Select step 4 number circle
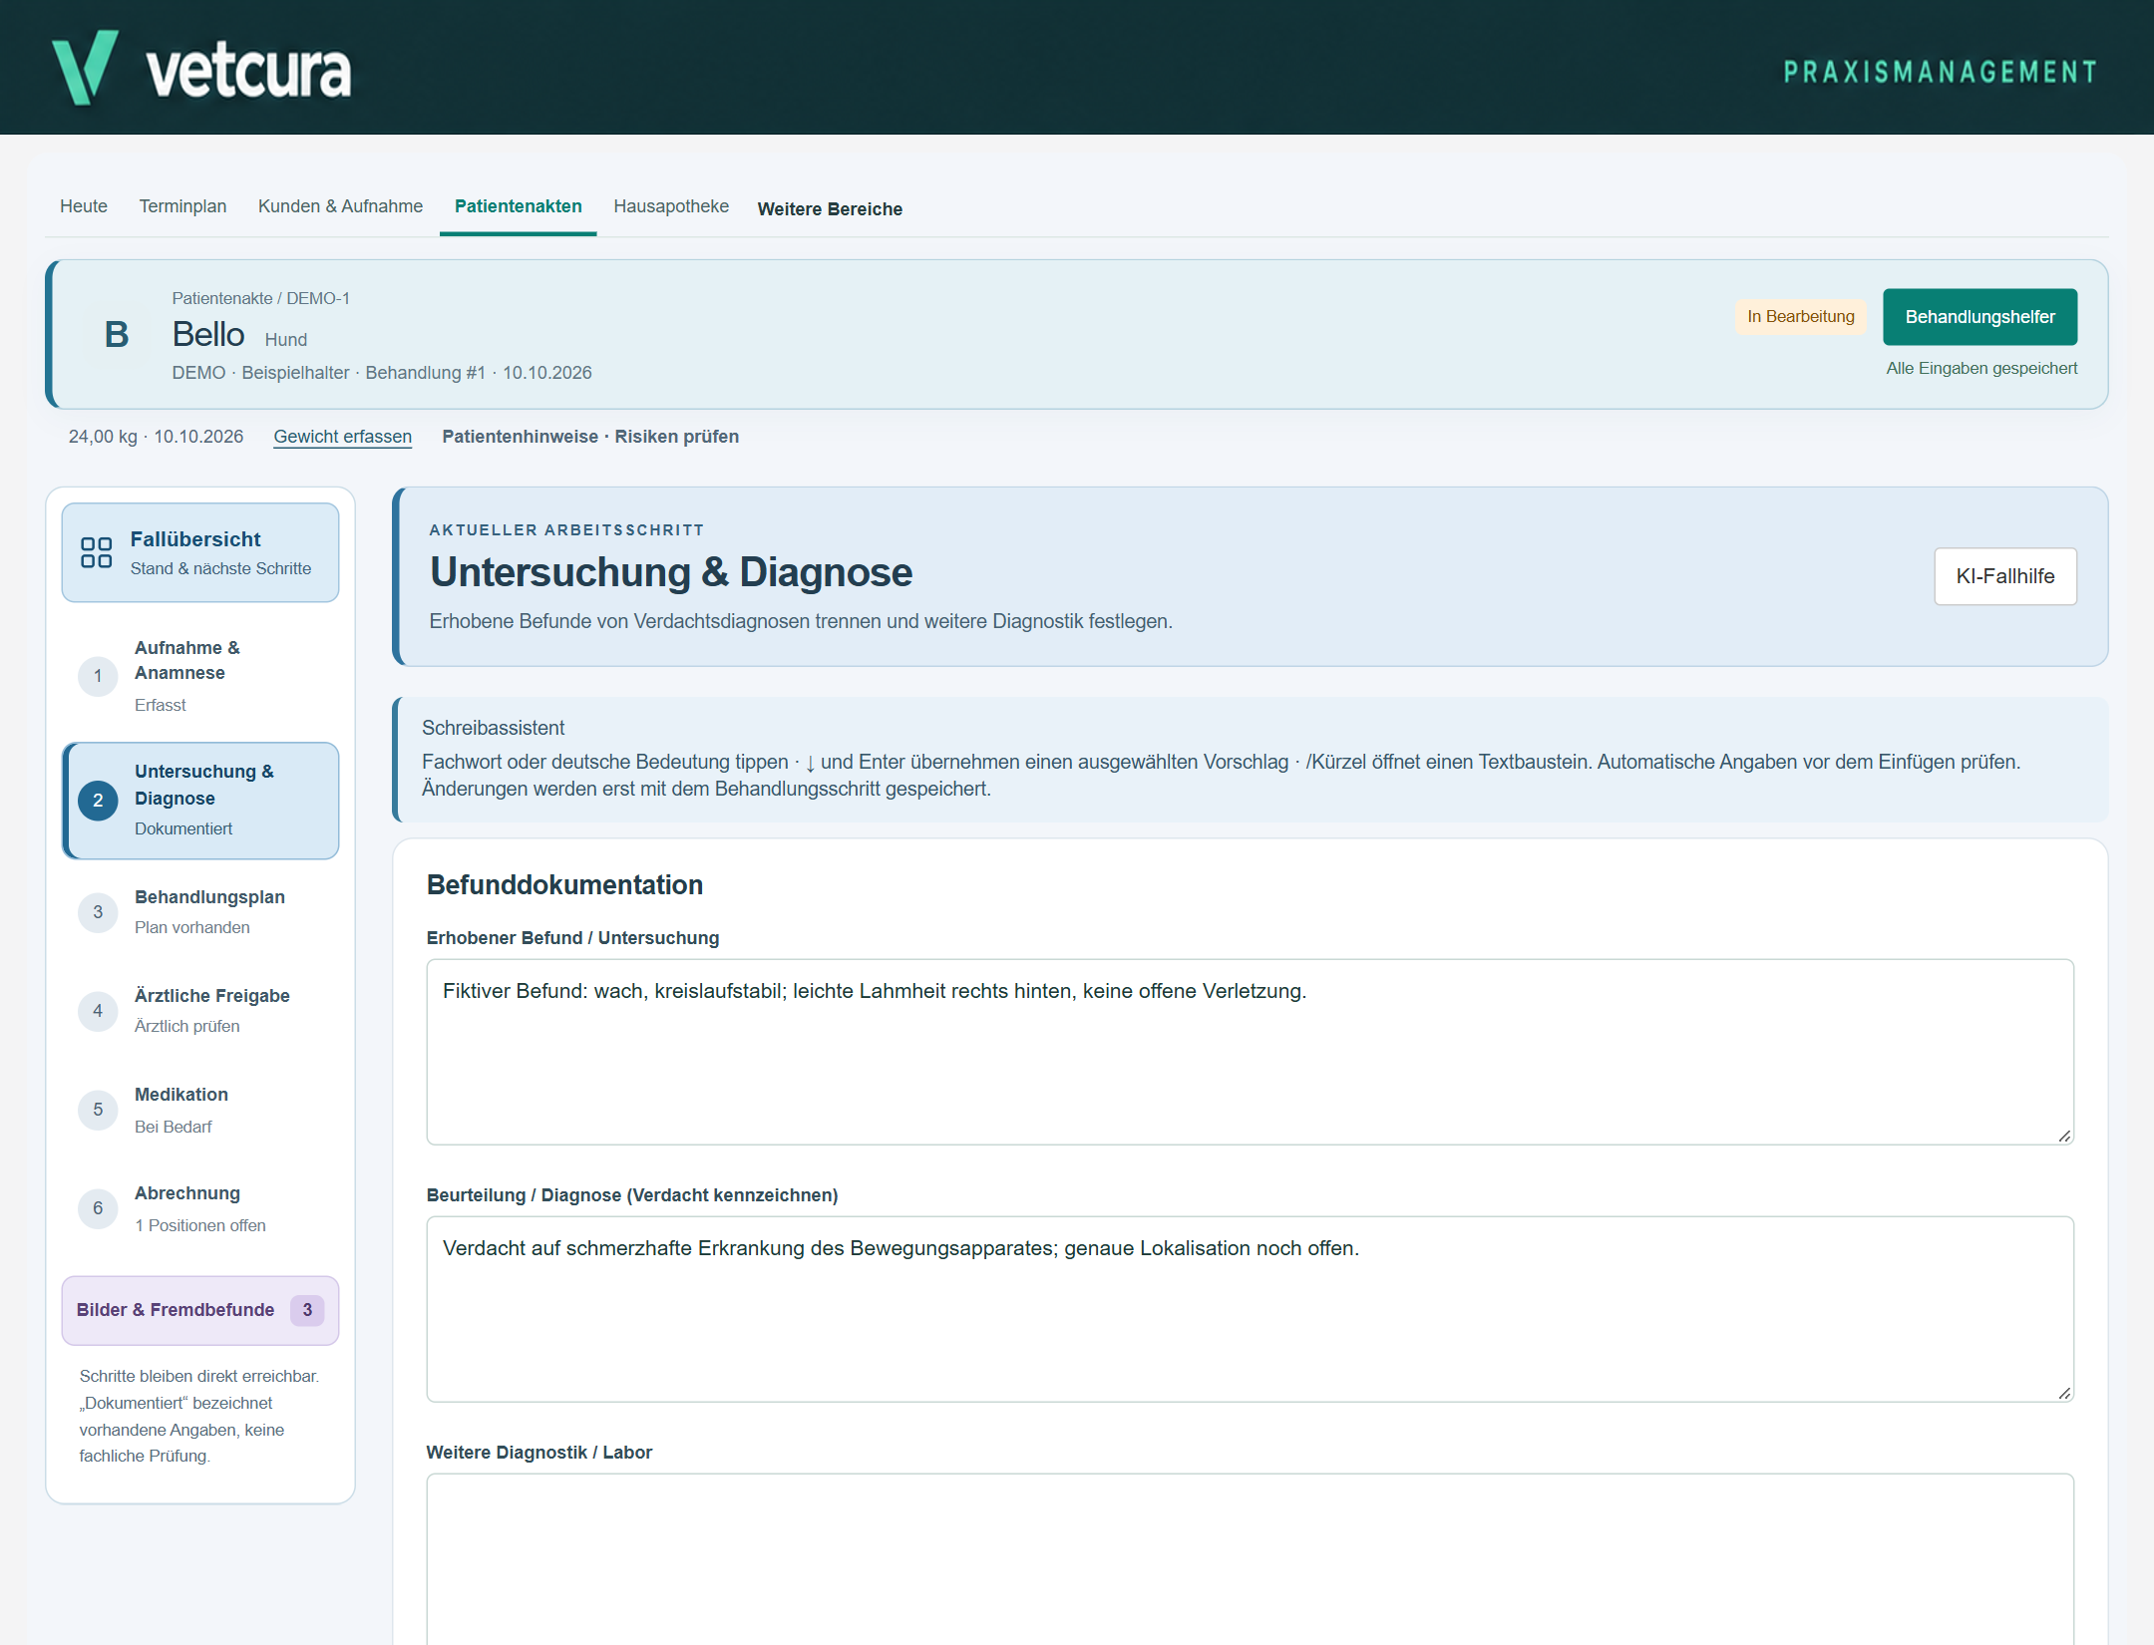Screen dimensions: 2154x1645 pyautogui.click(x=98, y=1011)
